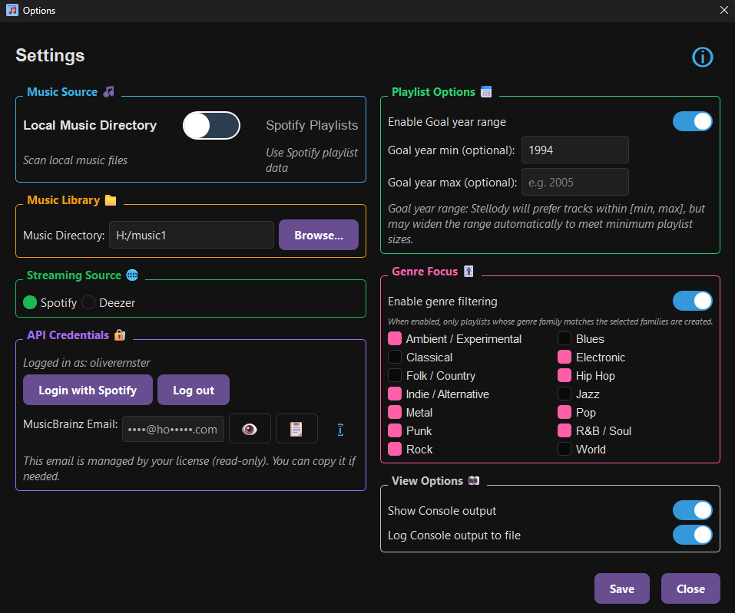Uncheck the Rock genre filter
Viewport: 735px width, 613px height.
coord(394,449)
